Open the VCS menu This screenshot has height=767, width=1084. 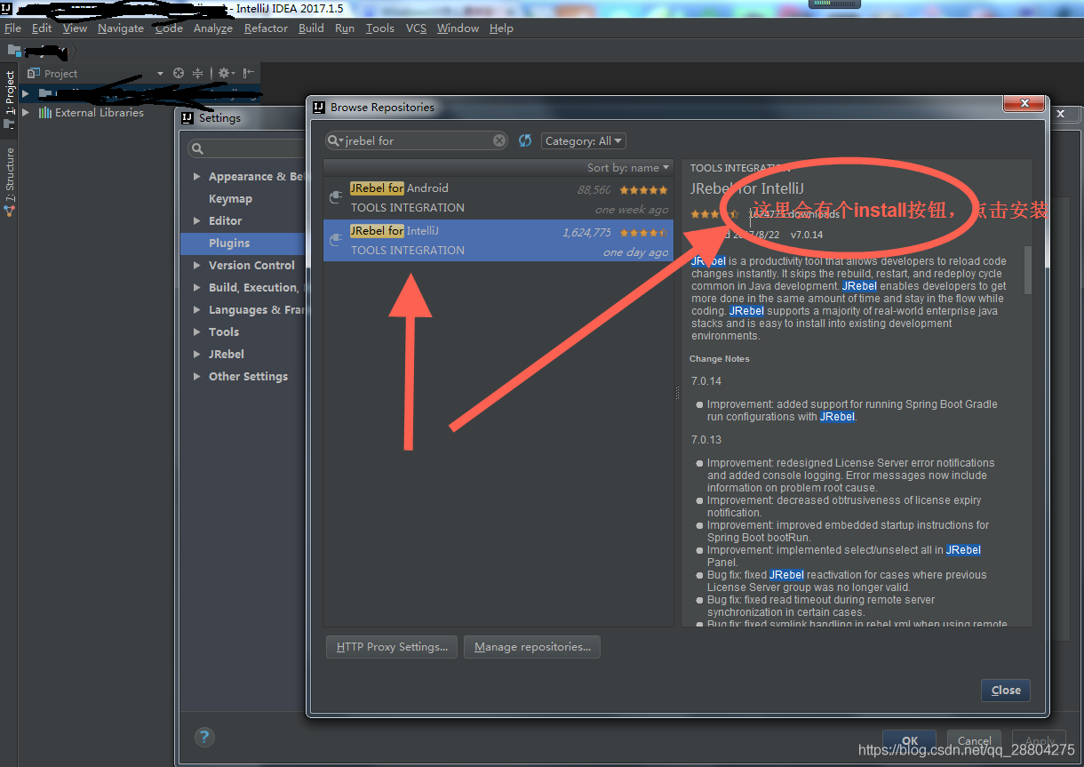[416, 28]
